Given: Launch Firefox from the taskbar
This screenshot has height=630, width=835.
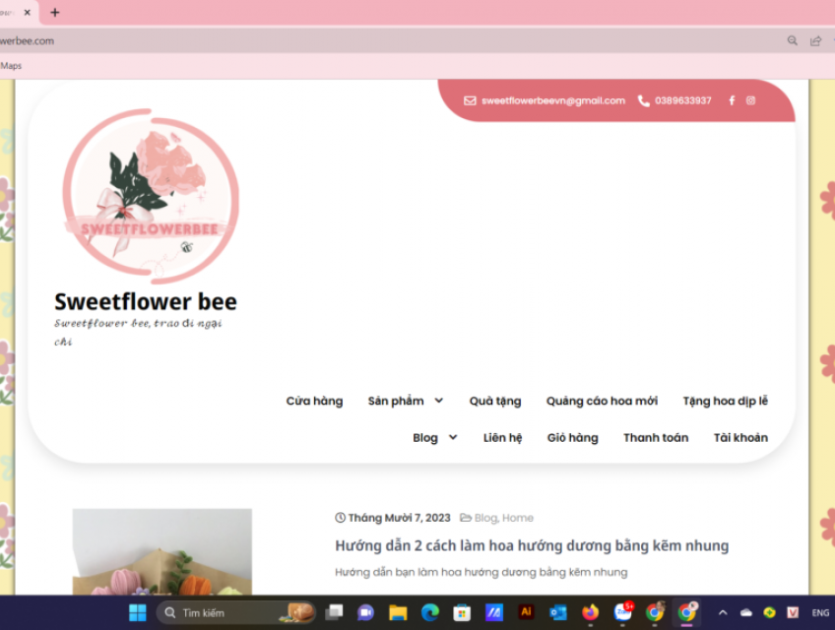Looking at the screenshot, I should pos(590,612).
